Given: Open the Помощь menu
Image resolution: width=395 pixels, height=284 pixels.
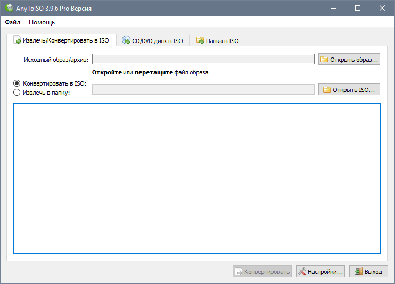Looking at the screenshot, I should tap(42, 22).
